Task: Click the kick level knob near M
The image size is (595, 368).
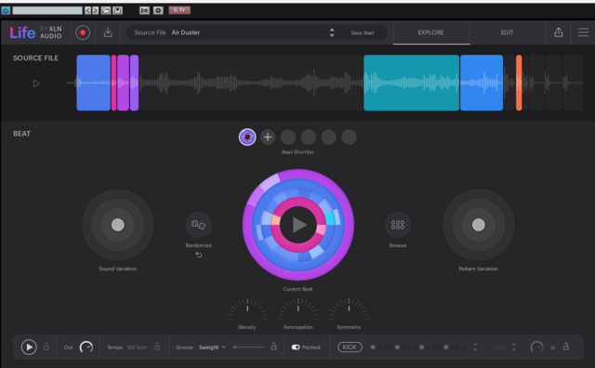Action: [537, 348]
